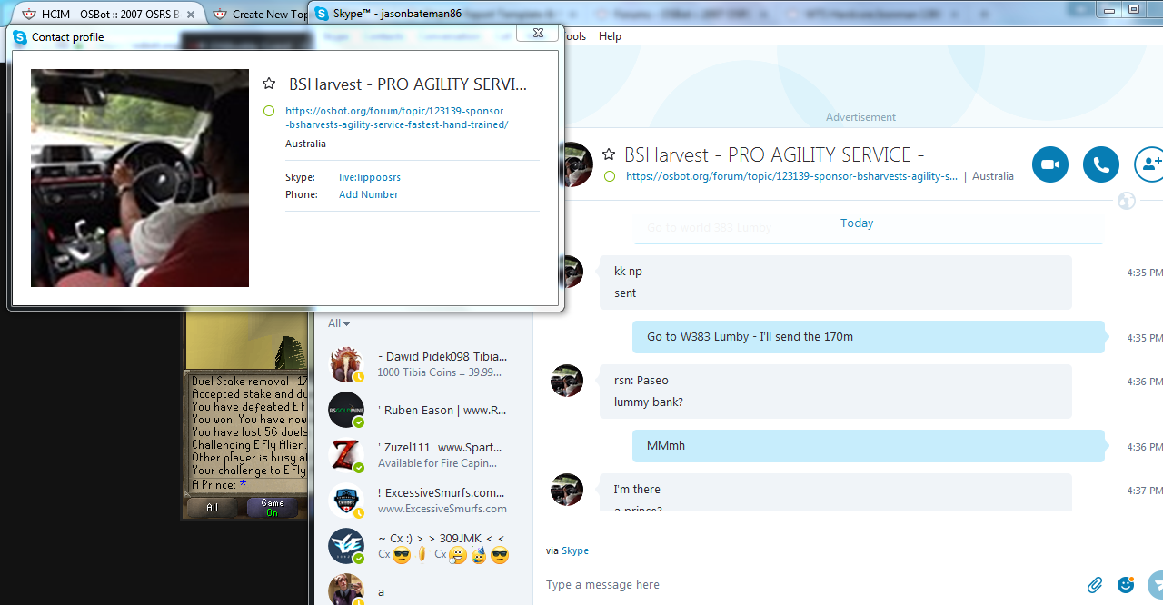
Task: Open the All contacts filter dropdown
Action: (339, 323)
